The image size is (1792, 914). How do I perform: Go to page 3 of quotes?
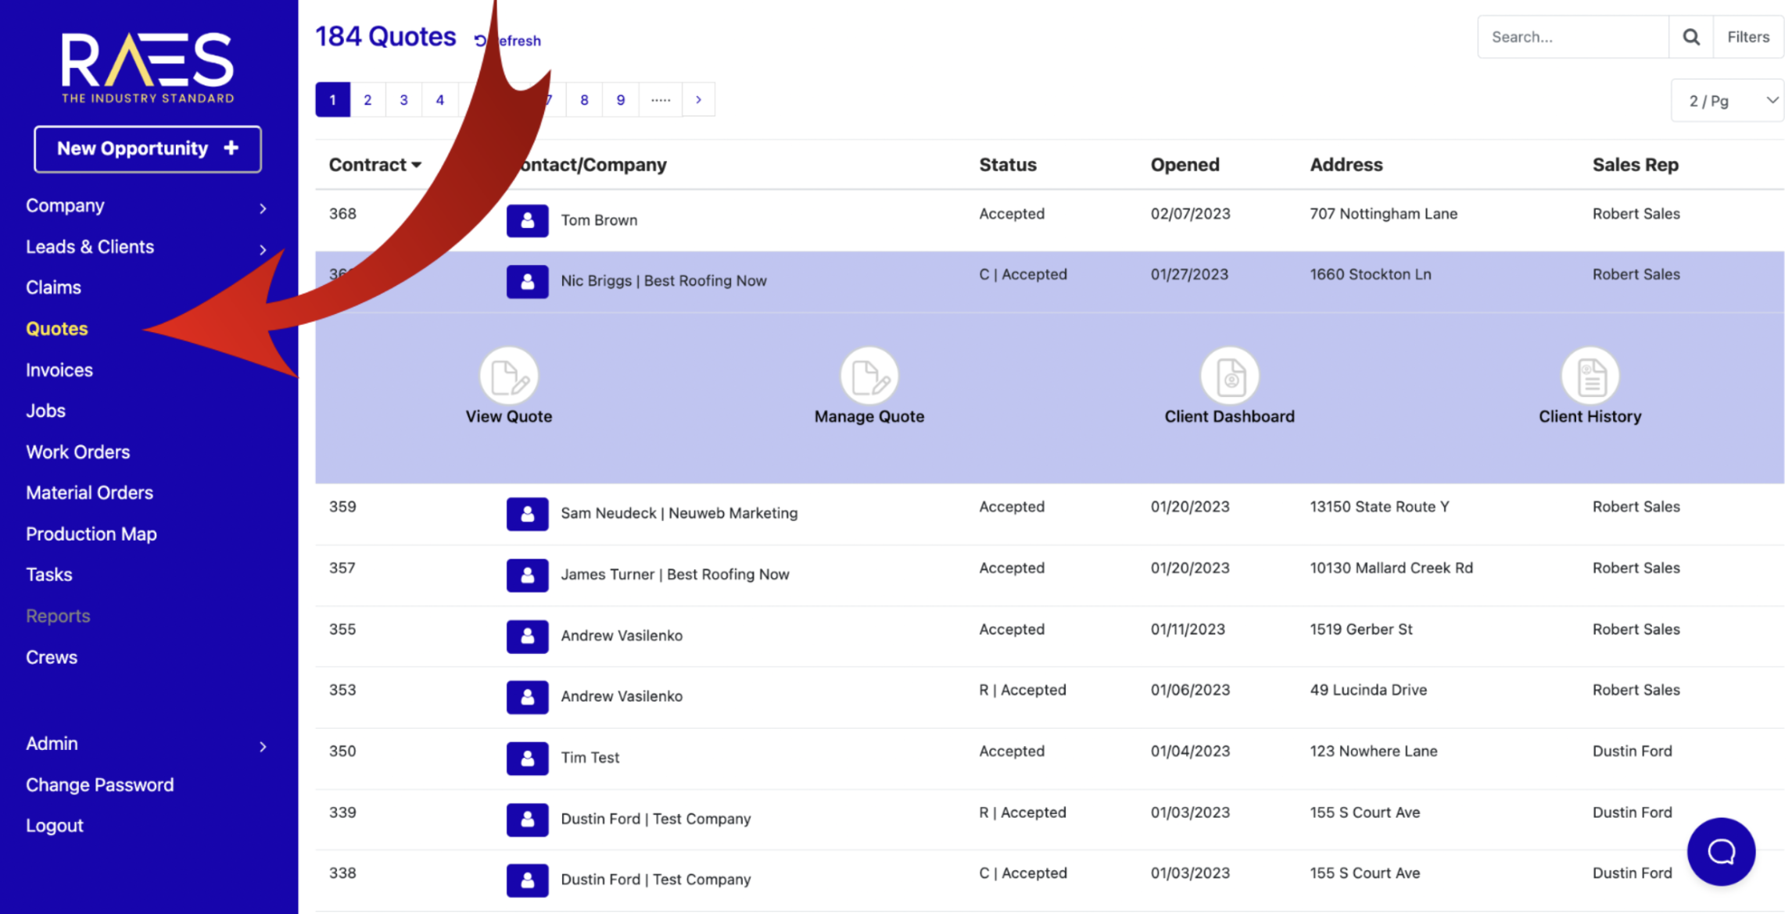(403, 100)
